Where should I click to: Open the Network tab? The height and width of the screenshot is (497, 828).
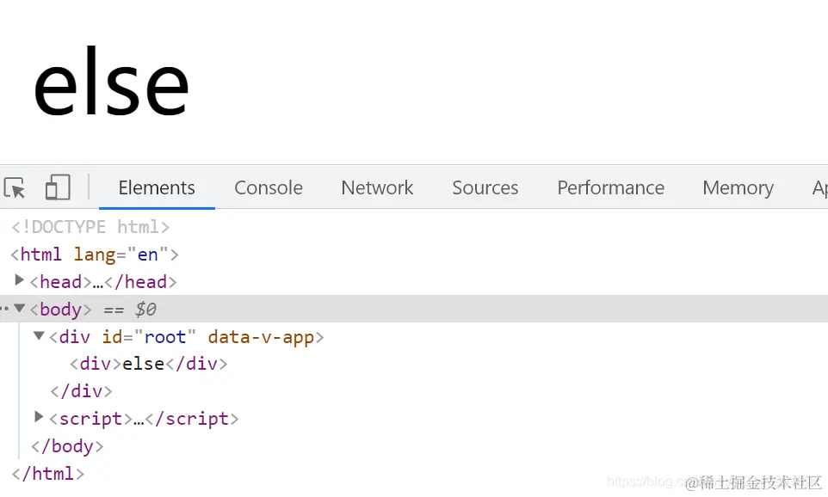[377, 187]
